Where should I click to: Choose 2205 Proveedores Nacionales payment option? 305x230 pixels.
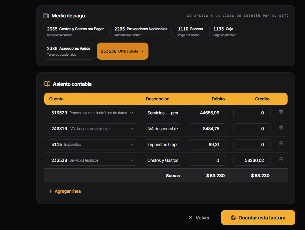tap(141, 31)
